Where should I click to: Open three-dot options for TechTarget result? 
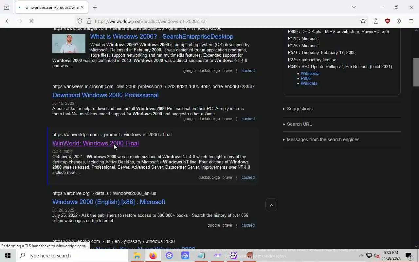coord(237,71)
